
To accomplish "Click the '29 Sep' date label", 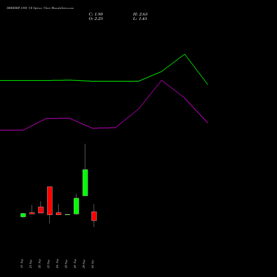I will (84, 264).
